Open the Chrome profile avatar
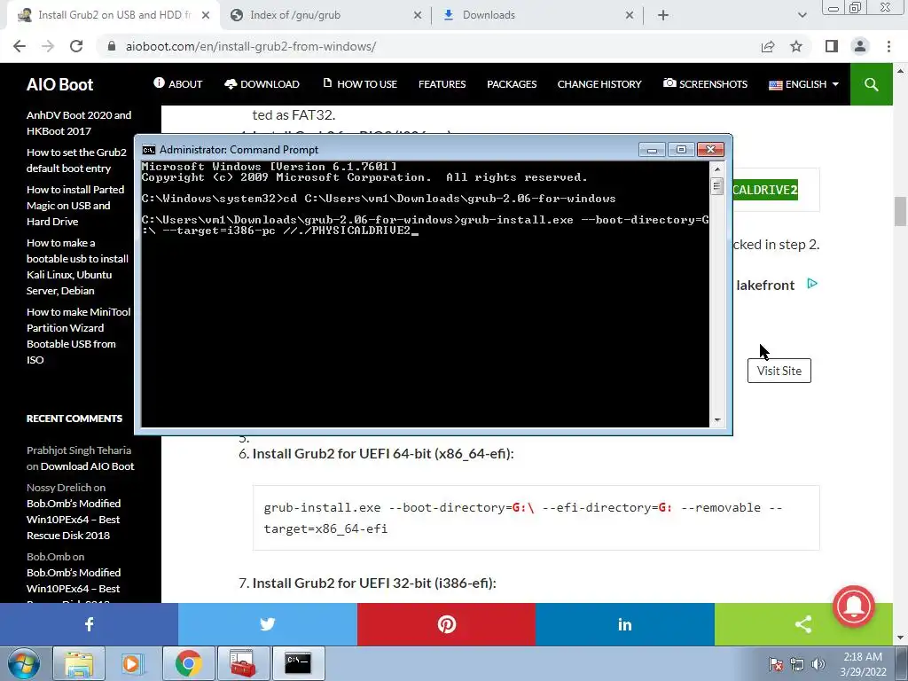Image resolution: width=908 pixels, height=681 pixels. (x=860, y=46)
